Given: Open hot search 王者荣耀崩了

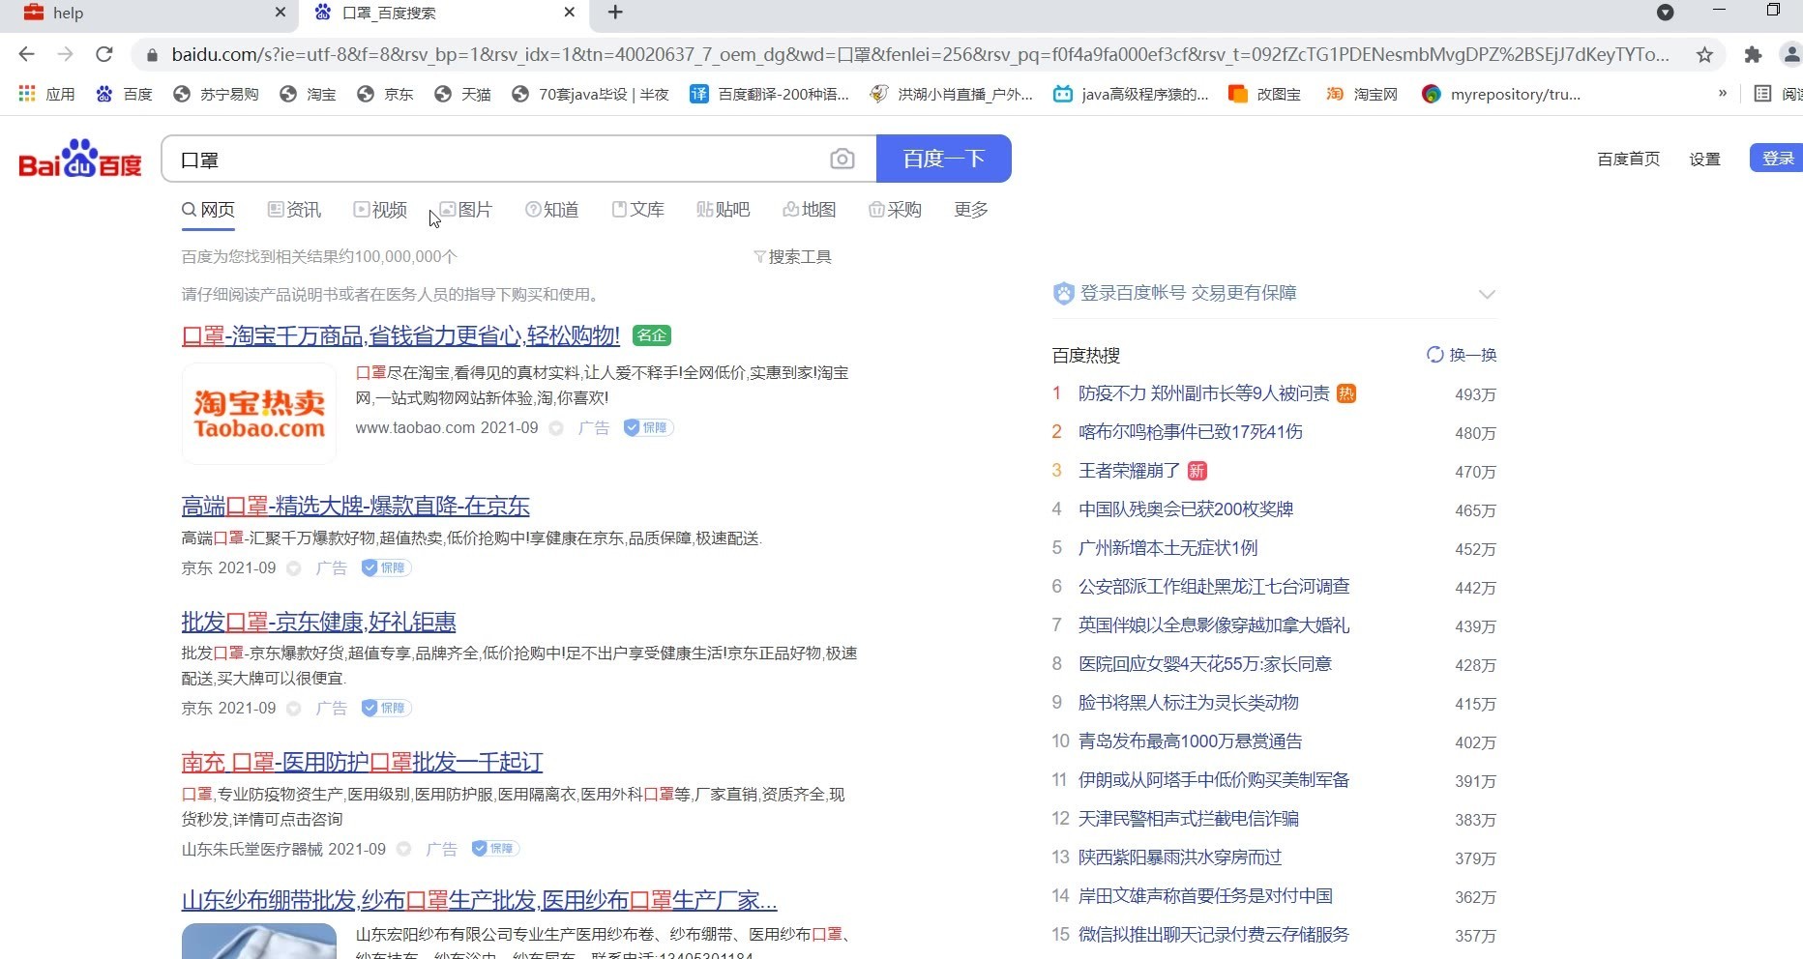Looking at the screenshot, I should pos(1129,471).
